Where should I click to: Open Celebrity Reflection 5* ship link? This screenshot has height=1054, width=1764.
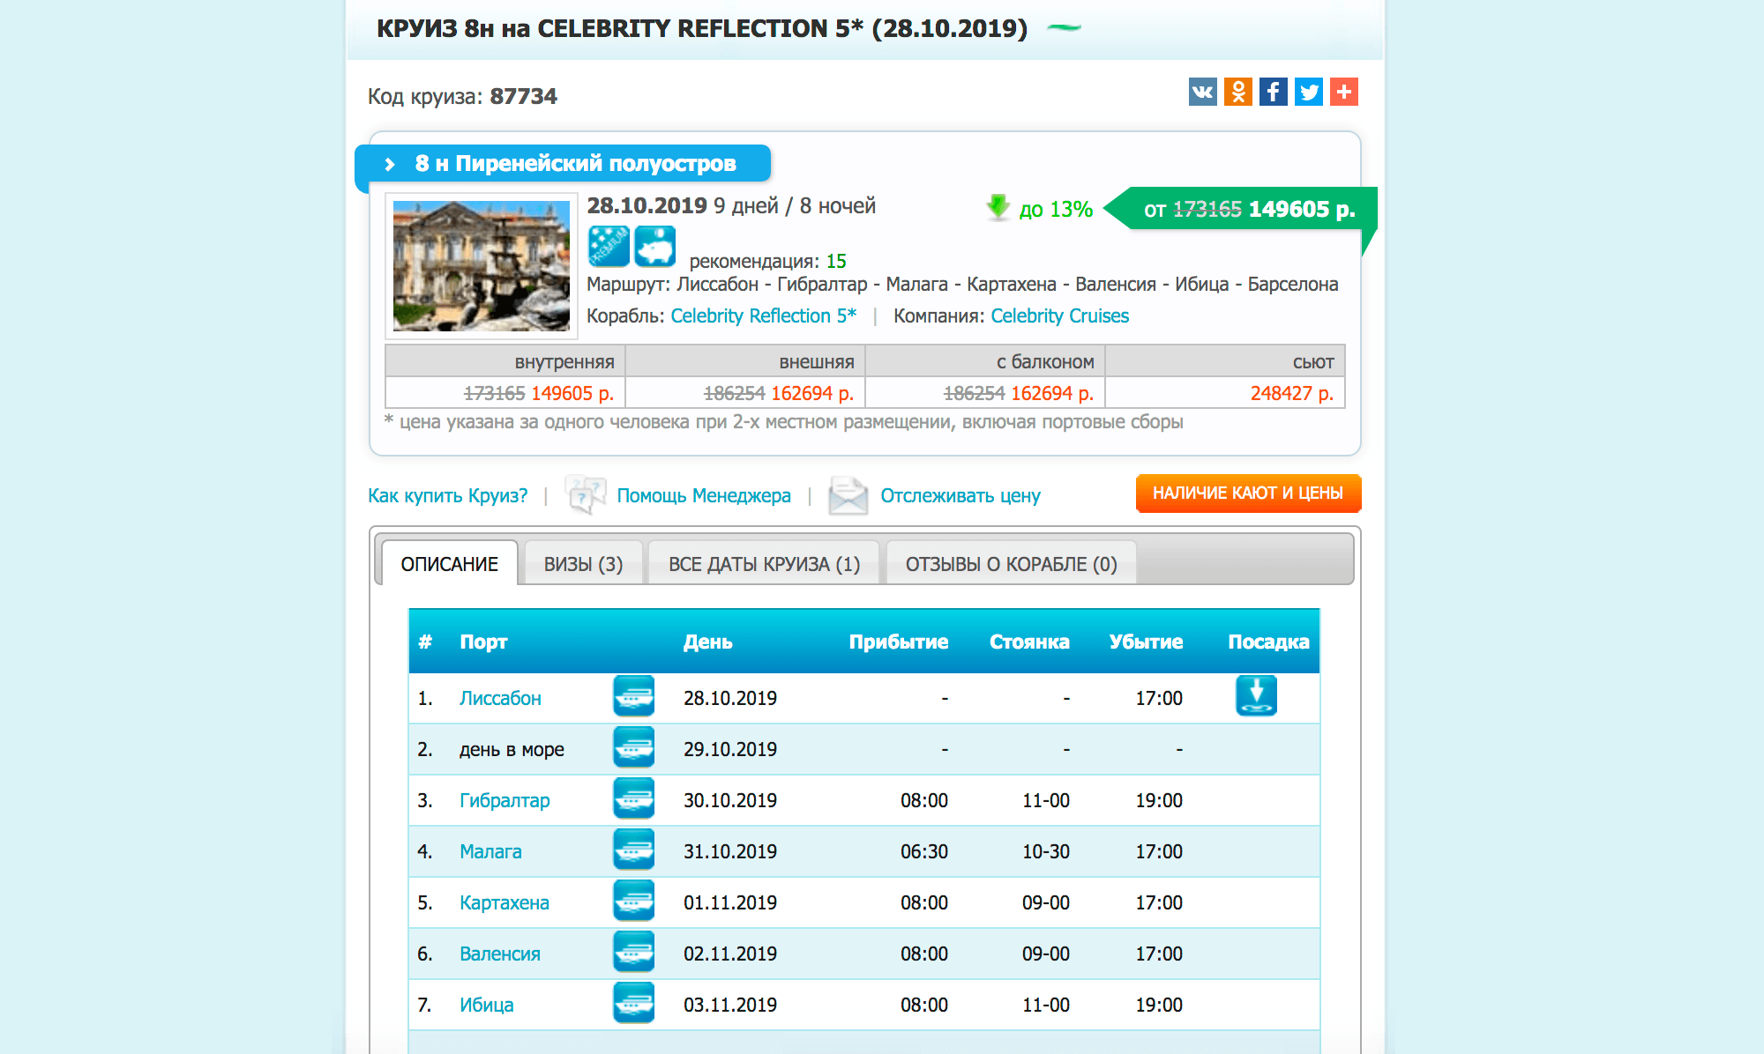tap(764, 315)
